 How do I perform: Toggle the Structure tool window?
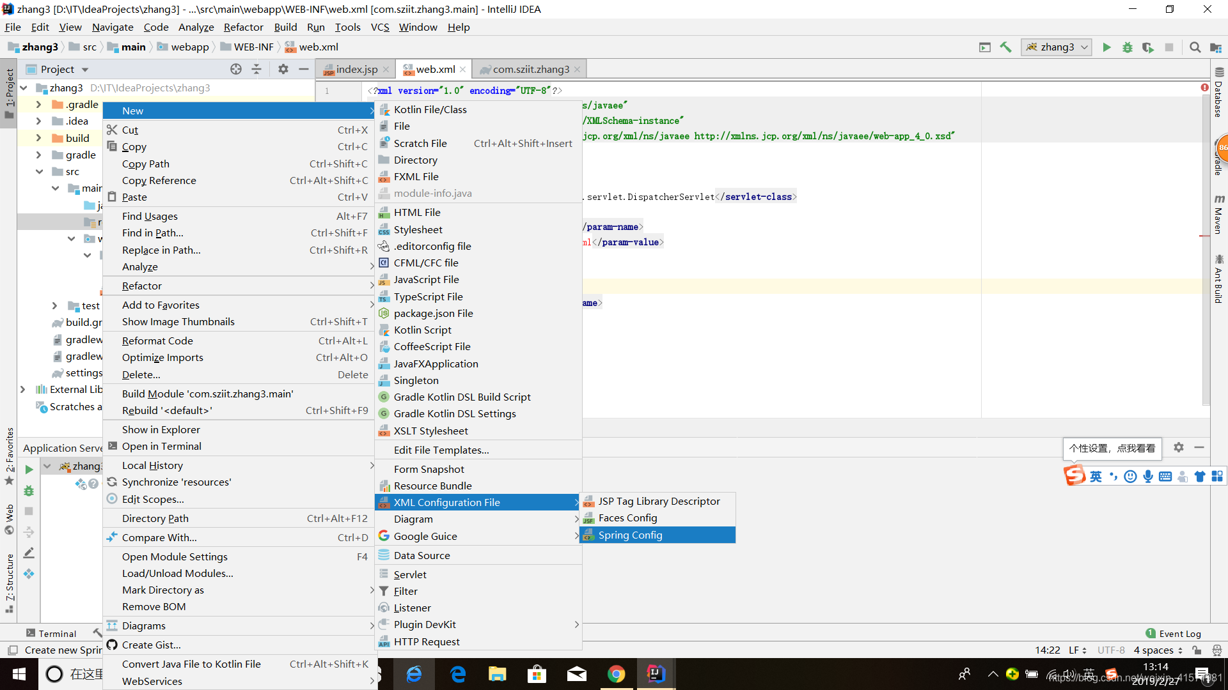pyautogui.click(x=9, y=583)
